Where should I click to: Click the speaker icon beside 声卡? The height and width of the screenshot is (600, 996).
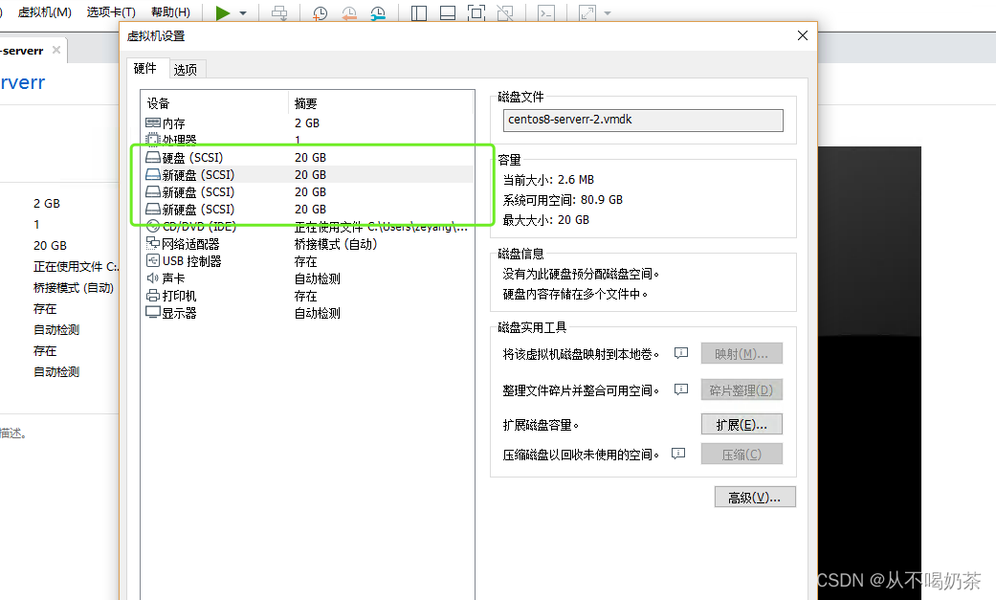pos(153,278)
